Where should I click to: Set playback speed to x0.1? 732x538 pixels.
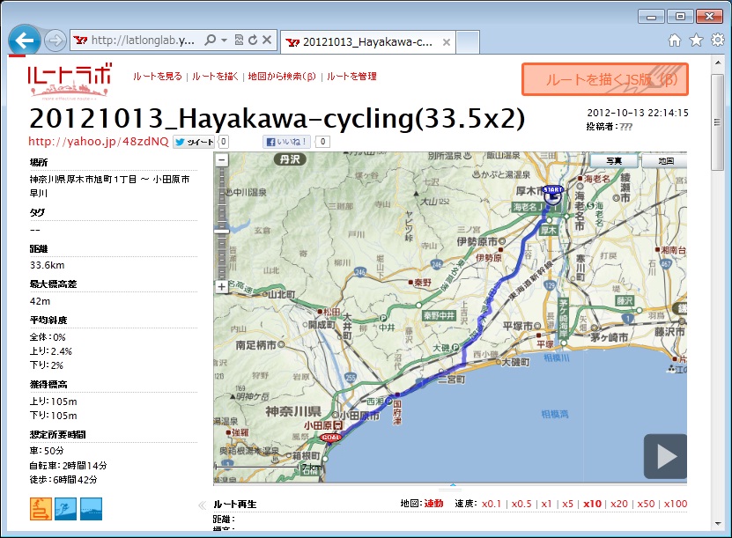coord(492,504)
